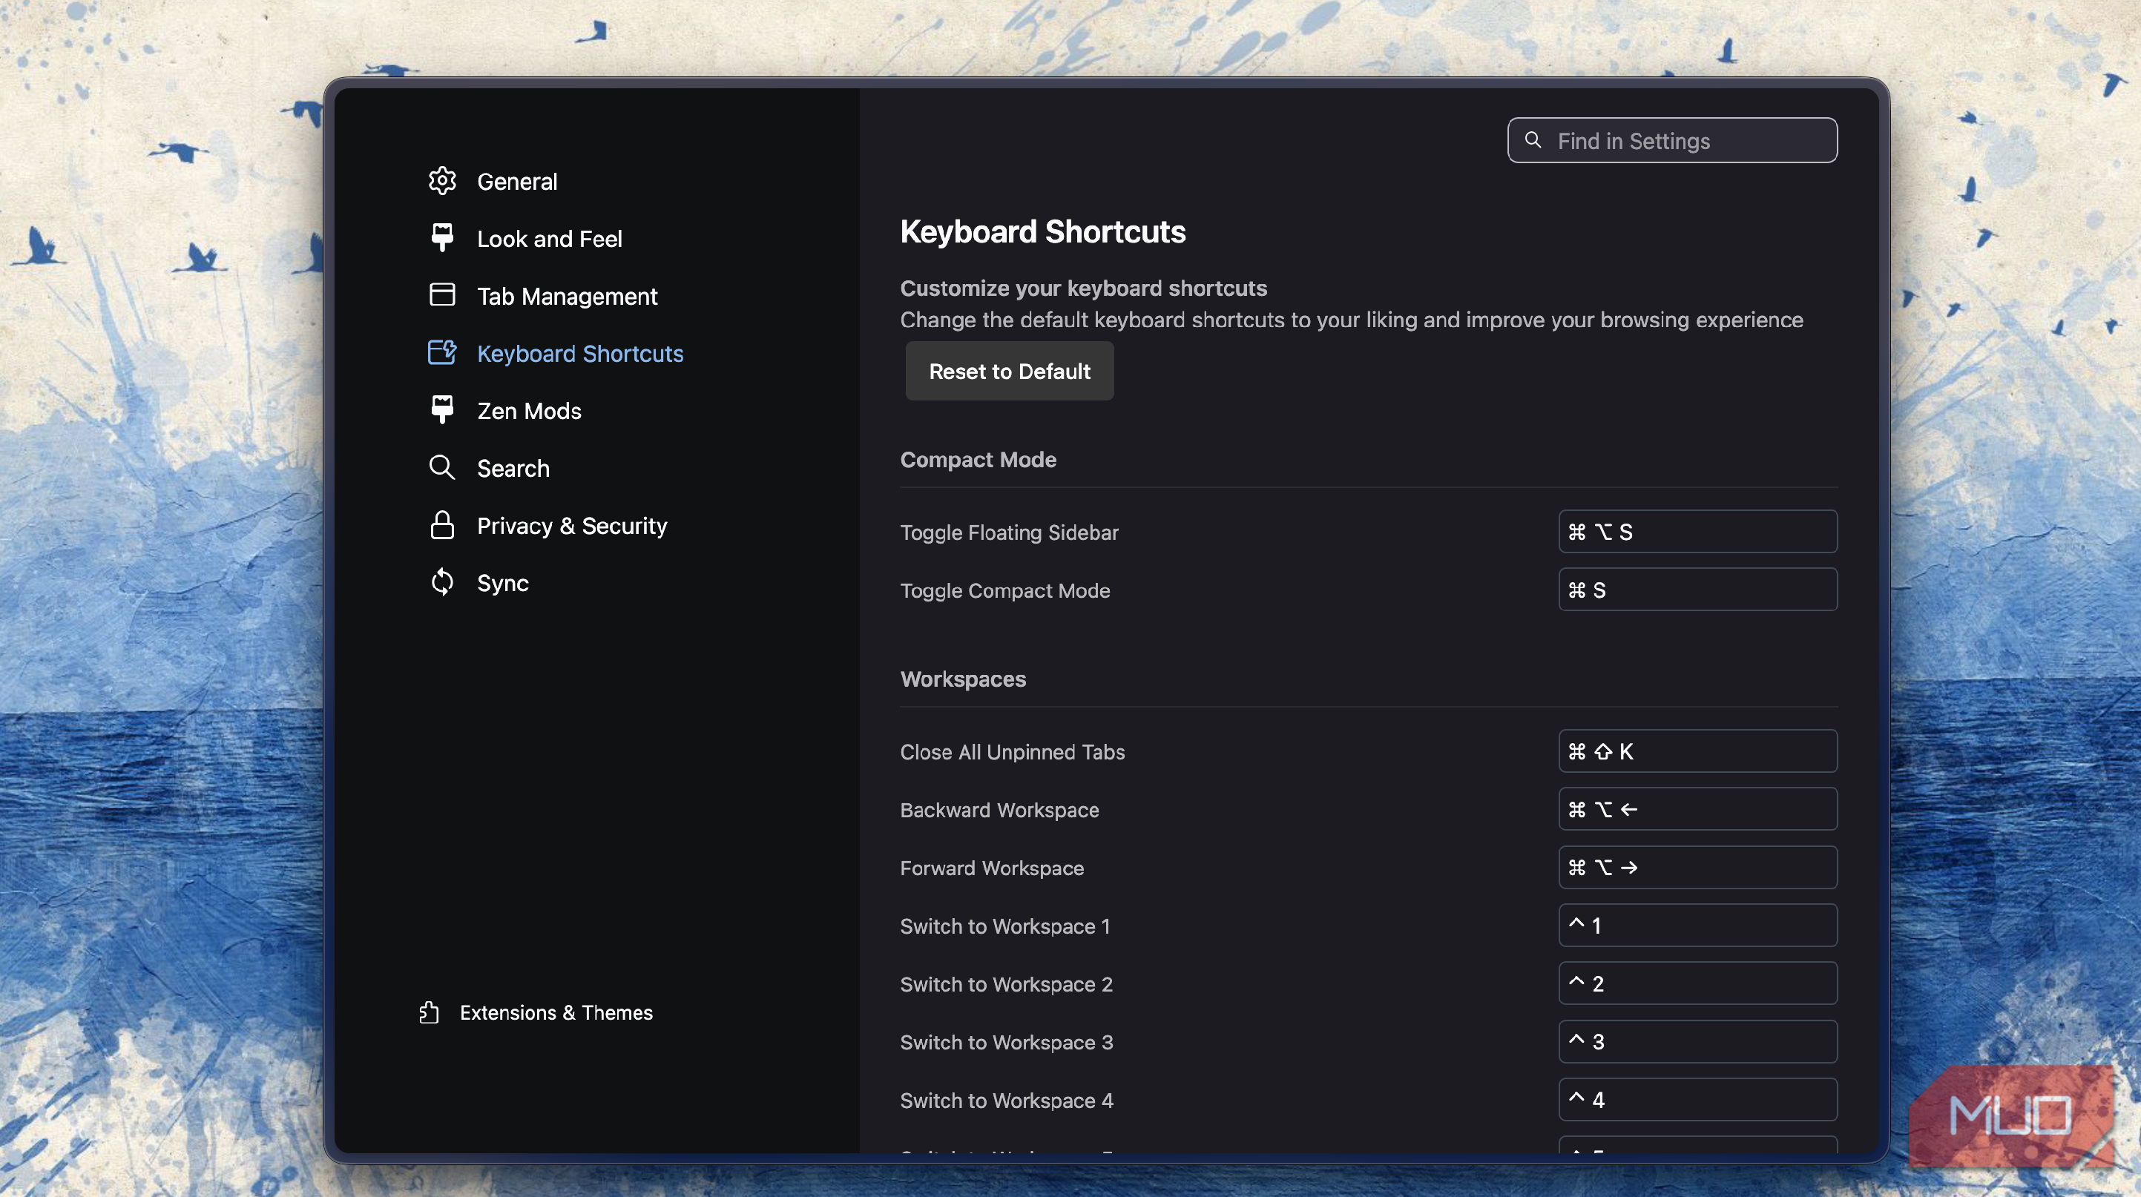Click the Privacy & Security lock icon
The width and height of the screenshot is (2141, 1197).
pos(442,525)
